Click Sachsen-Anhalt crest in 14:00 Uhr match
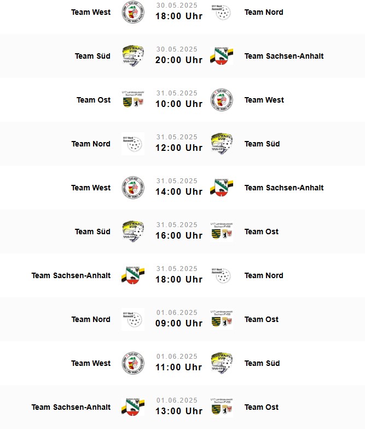Viewport: 365px width, 429px height. [x=222, y=188]
